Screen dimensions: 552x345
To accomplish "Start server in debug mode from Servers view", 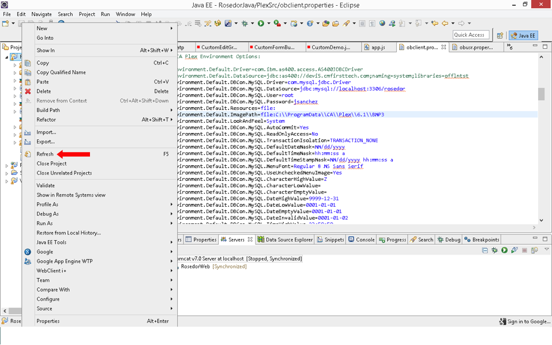I will [494, 251].
